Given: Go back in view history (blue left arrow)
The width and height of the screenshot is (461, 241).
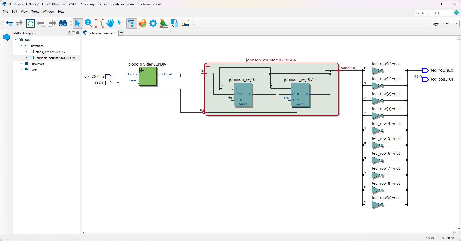Looking at the screenshot, I should [9, 23].
